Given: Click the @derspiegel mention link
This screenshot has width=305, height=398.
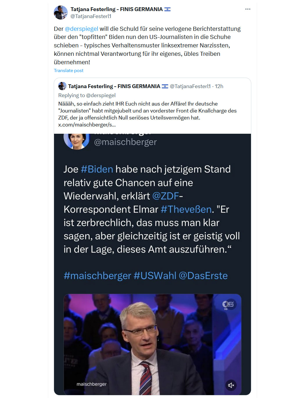Looking at the screenshot, I should [81, 29].
